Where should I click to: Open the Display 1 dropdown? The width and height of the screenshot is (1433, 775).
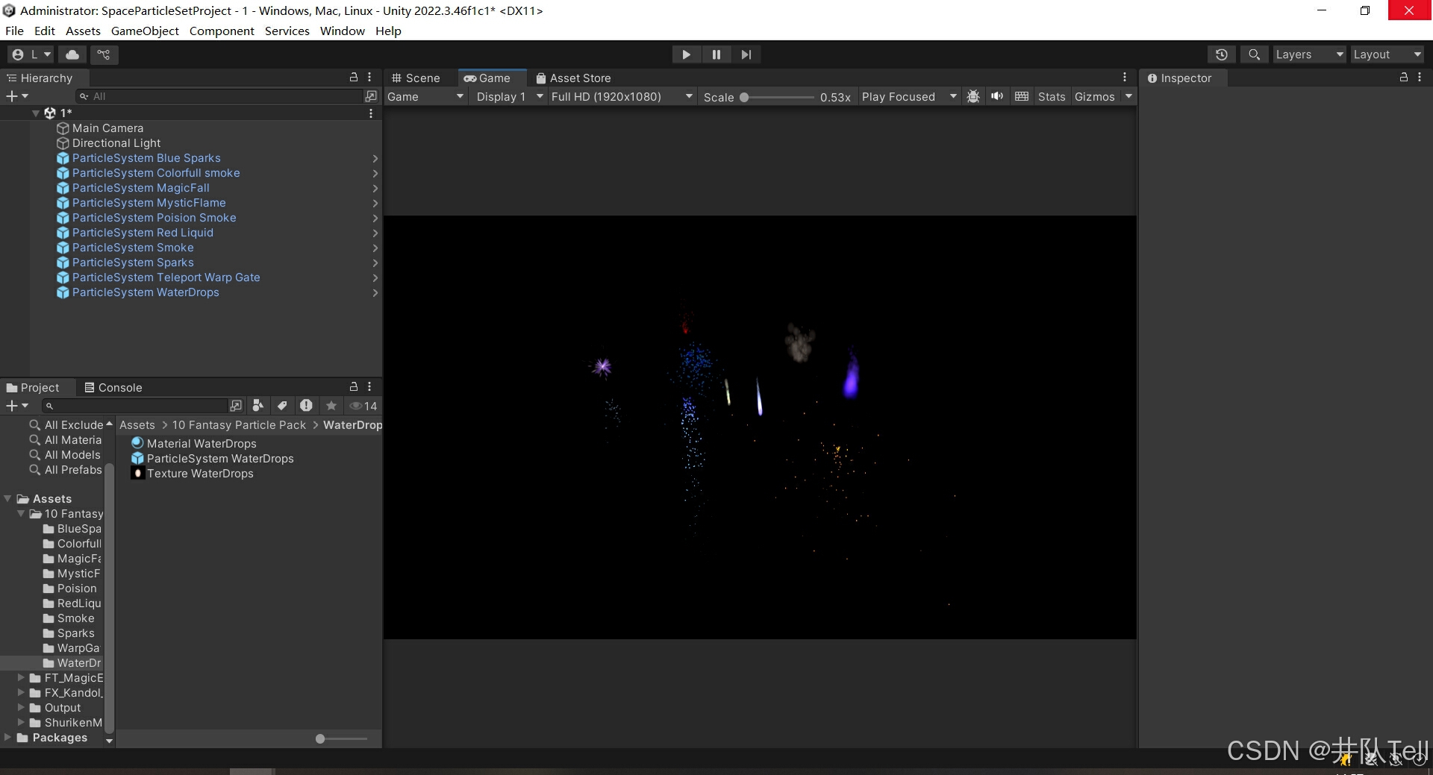[x=509, y=97]
